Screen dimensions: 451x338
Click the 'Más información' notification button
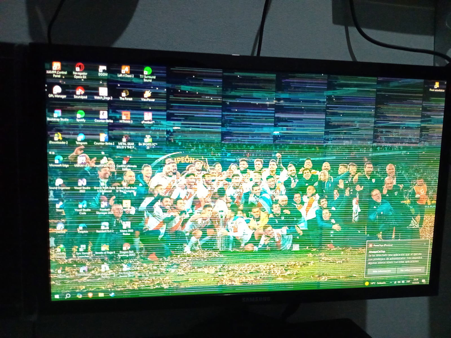pyautogui.click(x=382, y=271)
